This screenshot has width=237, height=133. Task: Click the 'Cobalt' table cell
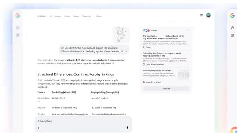[59, 98]
